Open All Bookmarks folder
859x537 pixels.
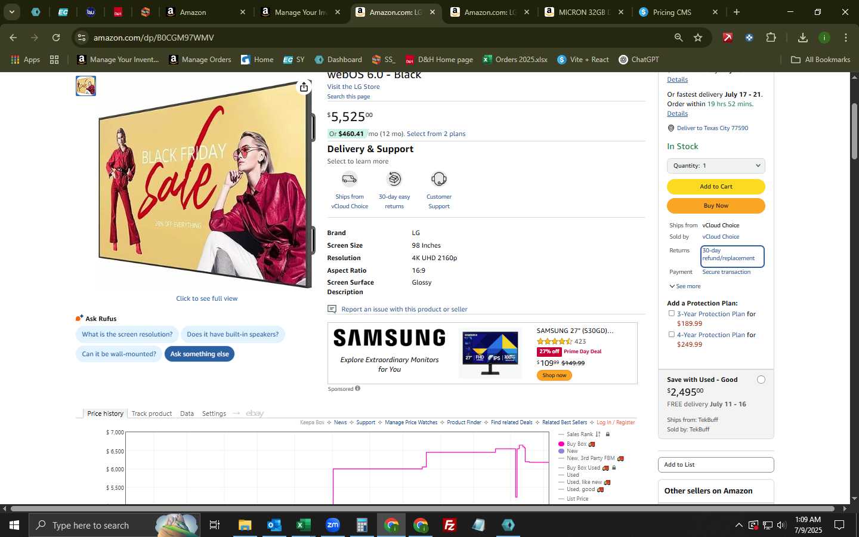coord(820,60)
